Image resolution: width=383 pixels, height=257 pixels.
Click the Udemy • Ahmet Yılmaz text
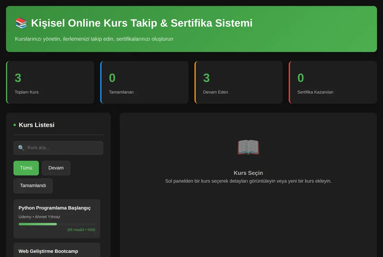[39, 217]
